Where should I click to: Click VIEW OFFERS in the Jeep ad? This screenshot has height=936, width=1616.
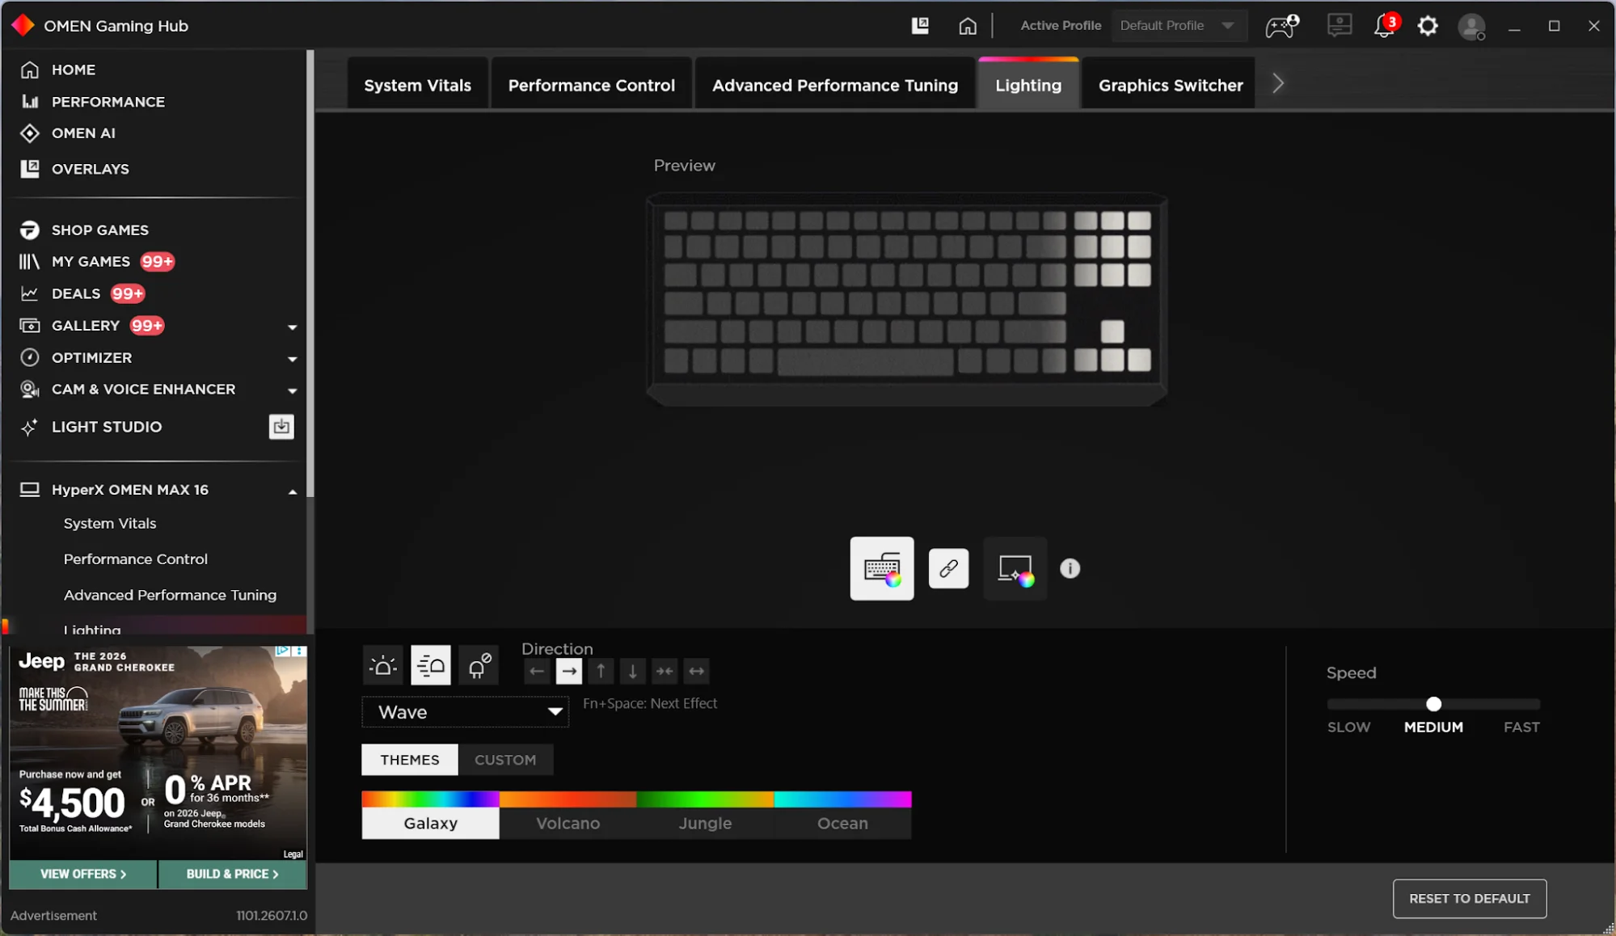[83, 874]
